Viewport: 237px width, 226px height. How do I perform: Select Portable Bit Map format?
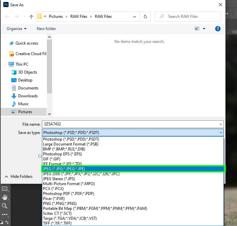click(x=133, y=209)
